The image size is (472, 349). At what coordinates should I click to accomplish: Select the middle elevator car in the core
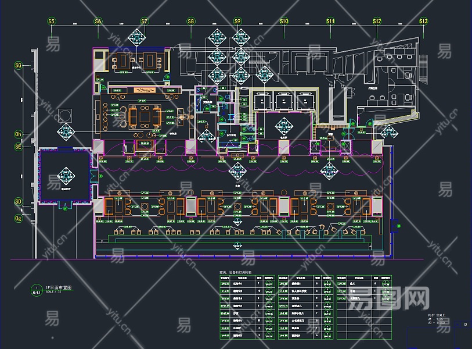[x=284, y=100]
